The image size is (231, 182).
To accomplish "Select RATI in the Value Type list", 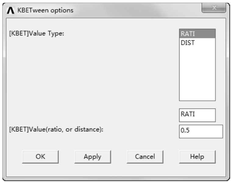I will 197,34.
